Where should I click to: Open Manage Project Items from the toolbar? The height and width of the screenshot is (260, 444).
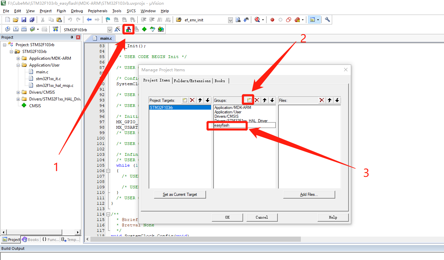pos(128,29)
